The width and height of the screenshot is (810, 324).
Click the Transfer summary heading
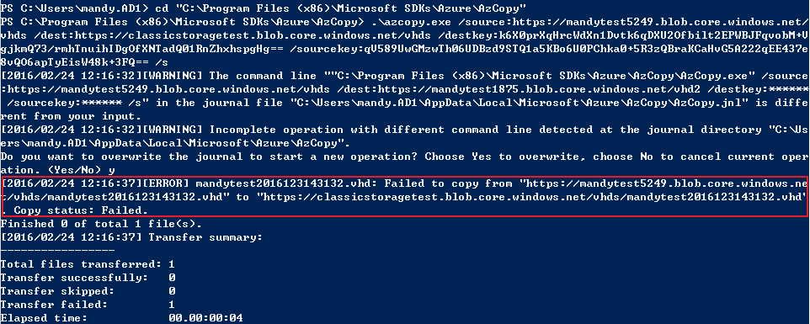click(x=205, y=236)
